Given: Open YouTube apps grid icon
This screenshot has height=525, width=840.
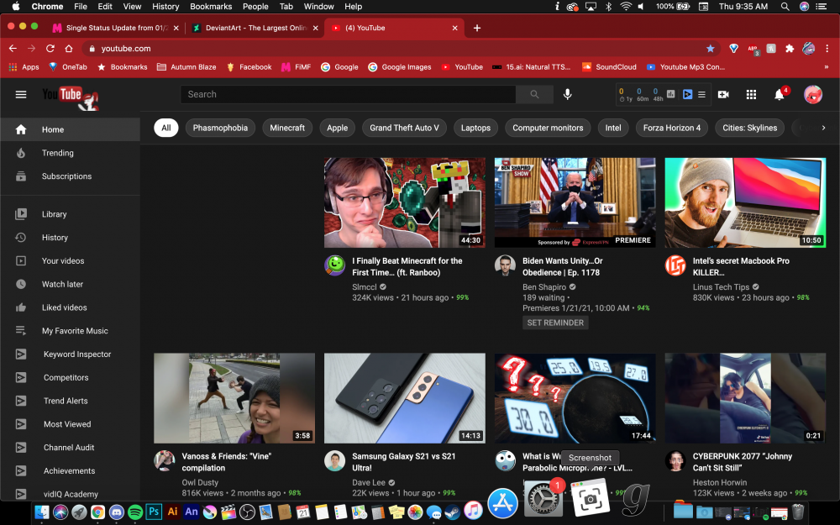Looking at the screenshot, I should click(x=753, y=94).
